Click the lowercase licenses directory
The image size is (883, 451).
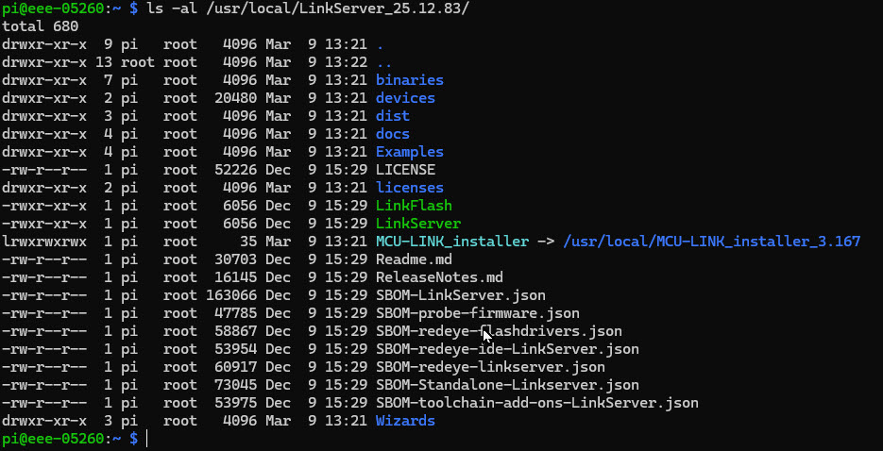point(409,188)
